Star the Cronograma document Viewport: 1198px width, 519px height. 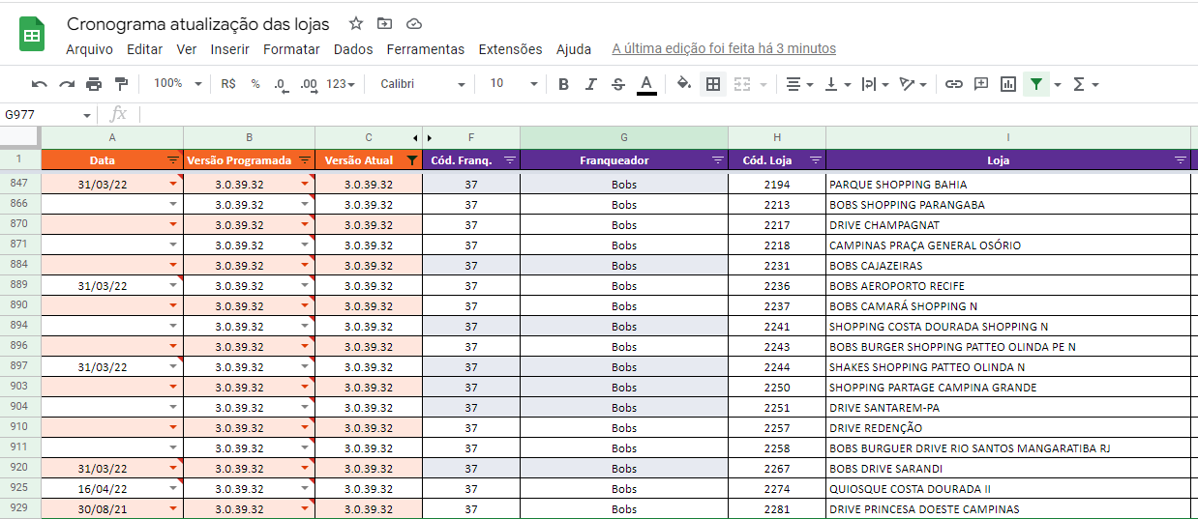tap(356, 24)
